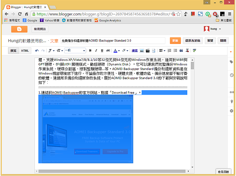Click the 文章 posts link
Screen dimensions: 236x176
tap(54, 41)
